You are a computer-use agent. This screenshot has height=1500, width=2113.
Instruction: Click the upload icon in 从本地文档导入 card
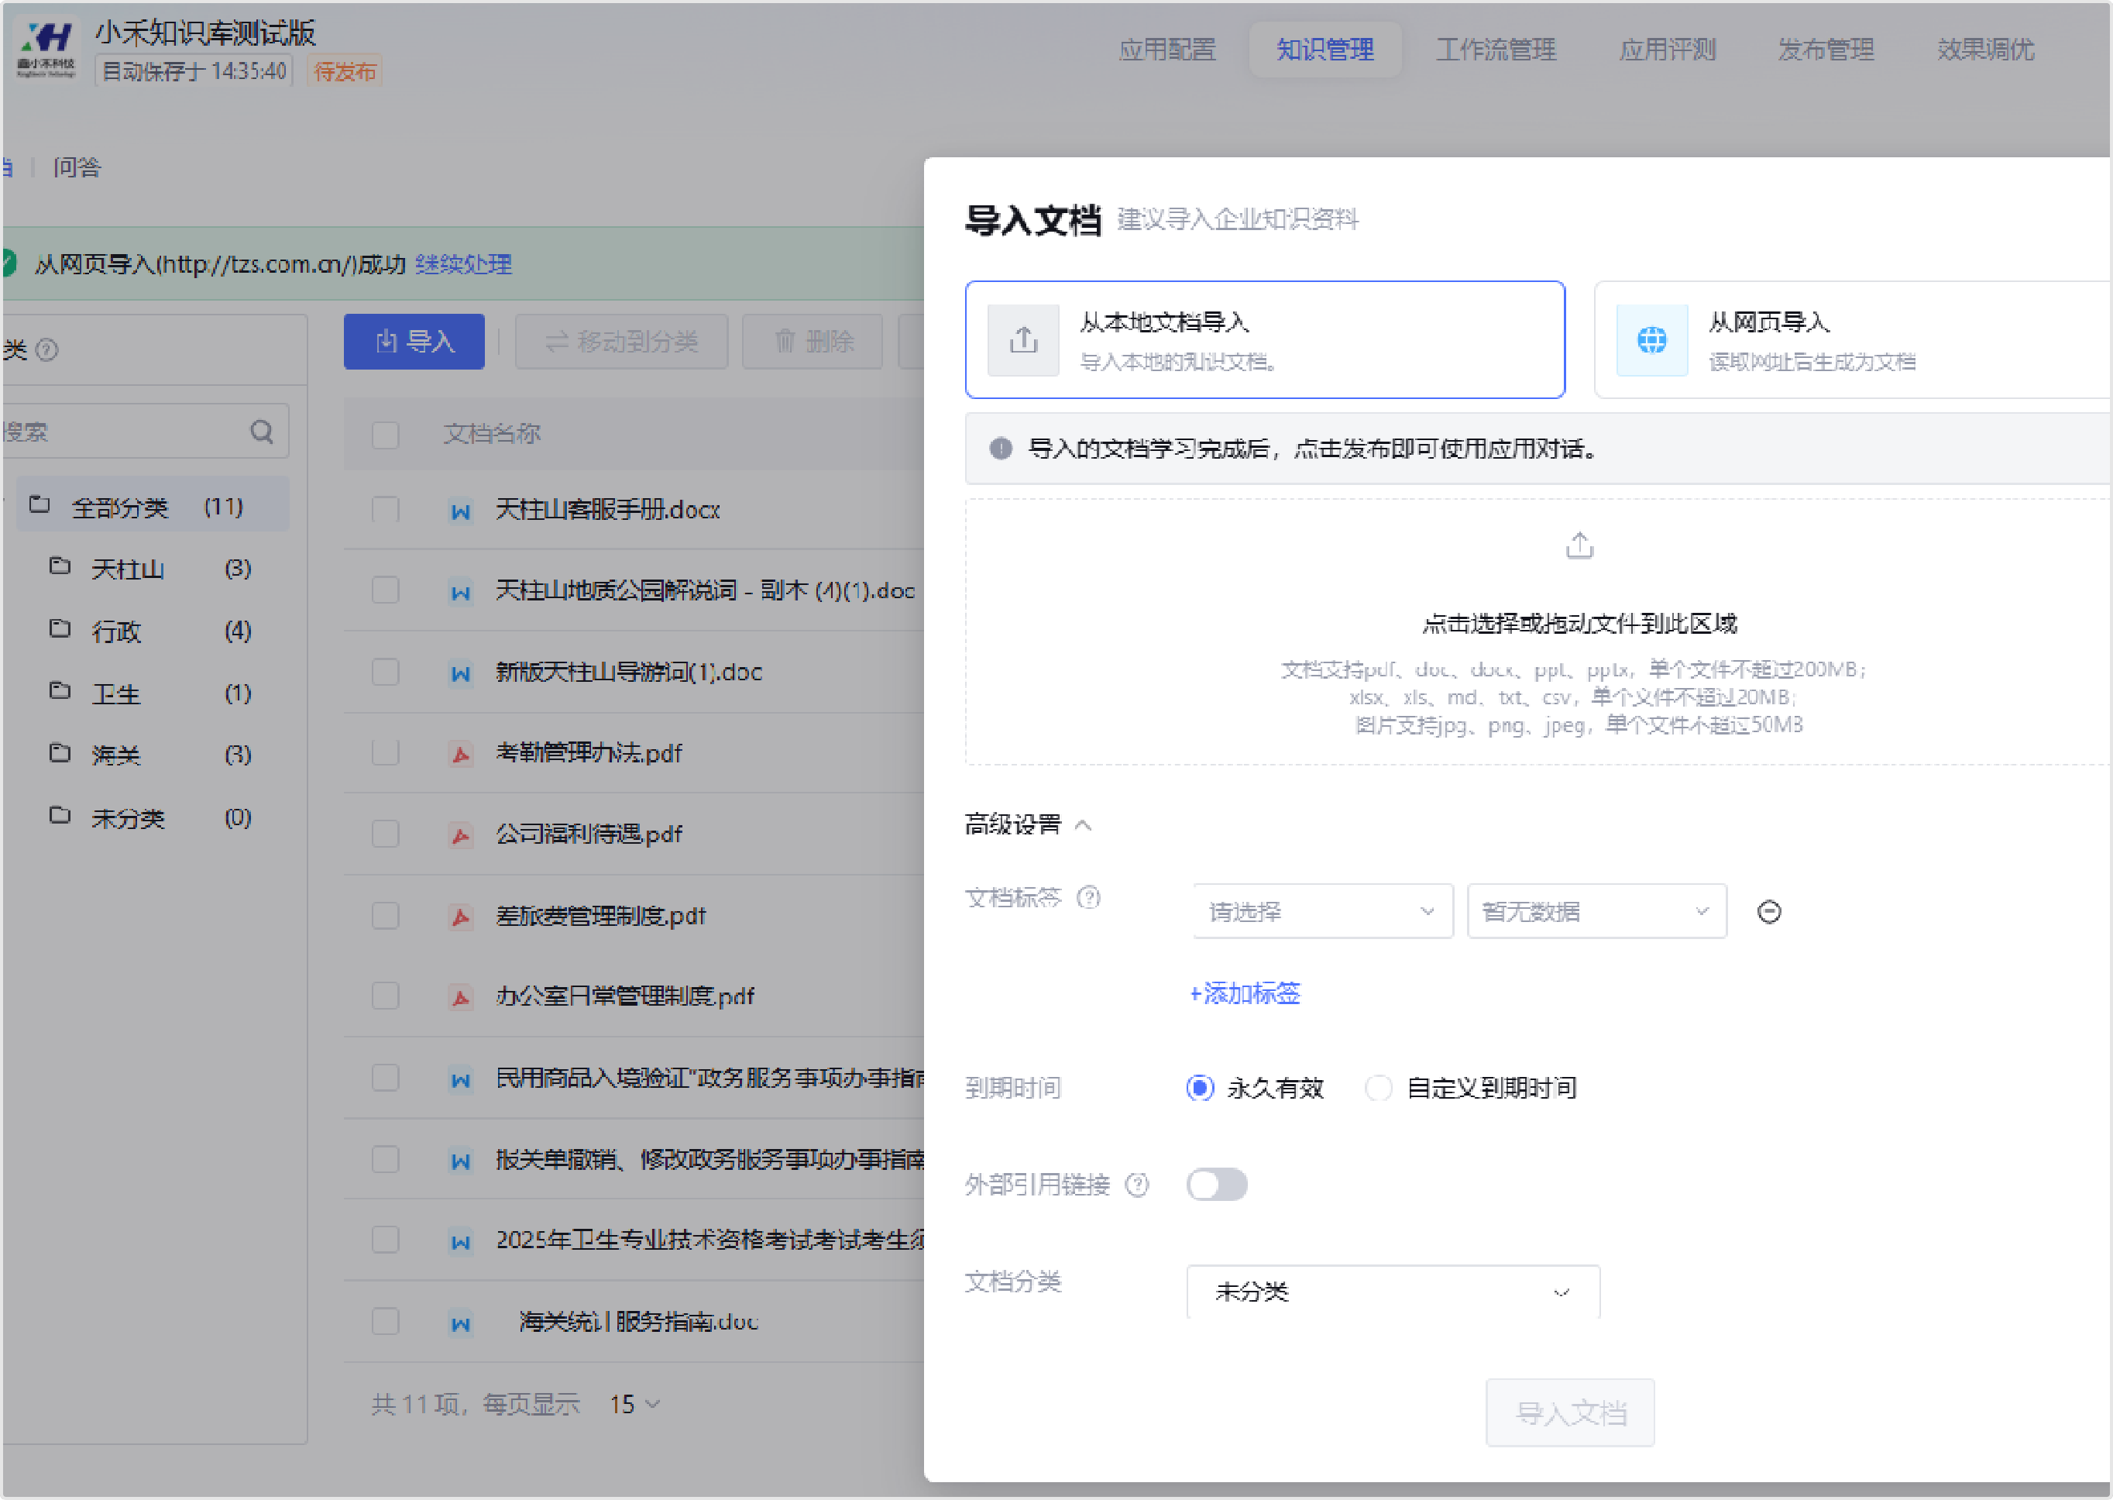click(1022, 338)
